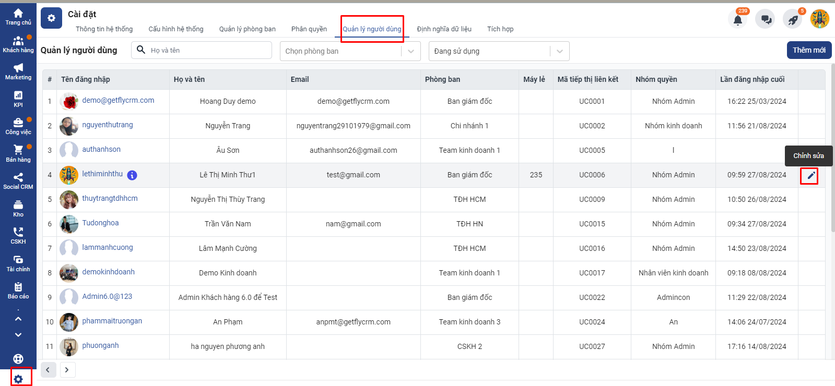The height and width of the screenshot is (386, 835).
Task: Click the rocket icon in header
Action: pos(793,20)
